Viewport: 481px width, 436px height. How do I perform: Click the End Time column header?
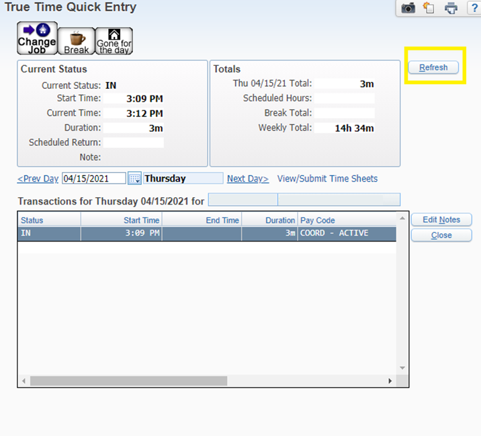[x=202, y=220]
